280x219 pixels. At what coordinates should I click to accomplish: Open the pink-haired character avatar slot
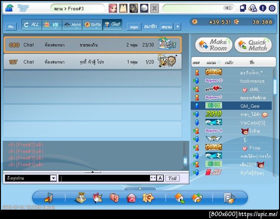pos(112,8)
